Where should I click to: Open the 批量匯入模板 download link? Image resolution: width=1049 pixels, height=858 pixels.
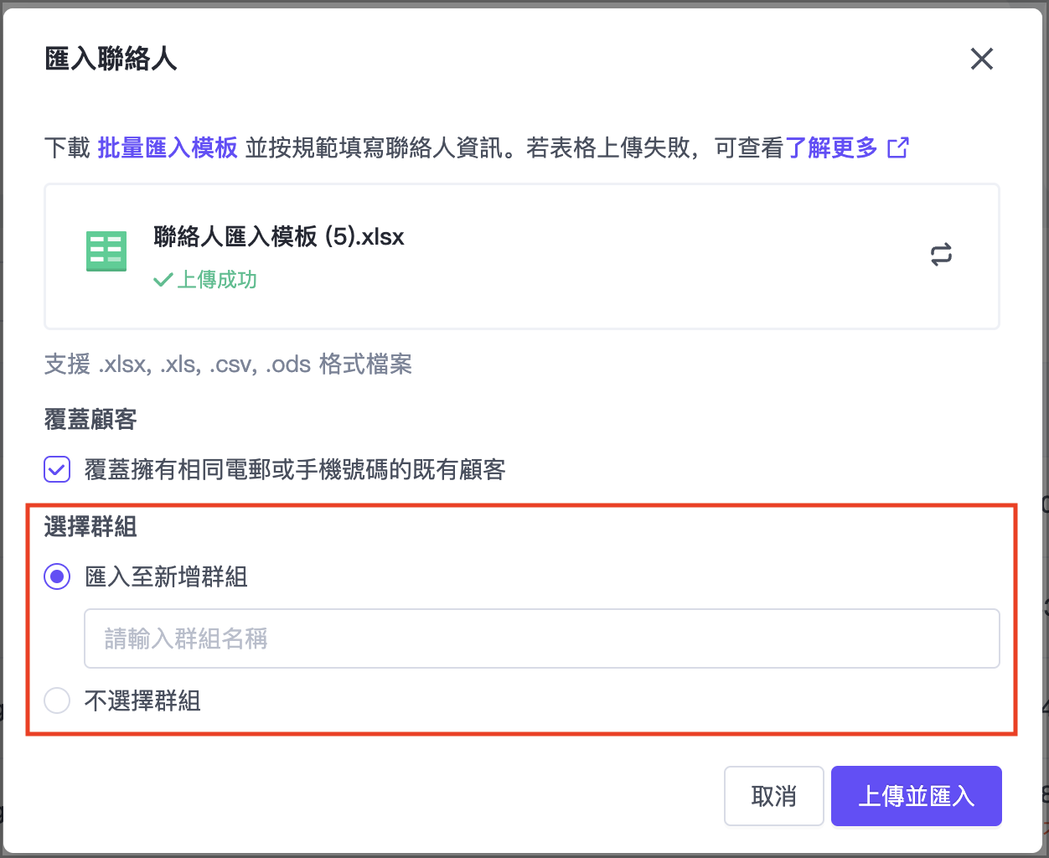(168, 148)
